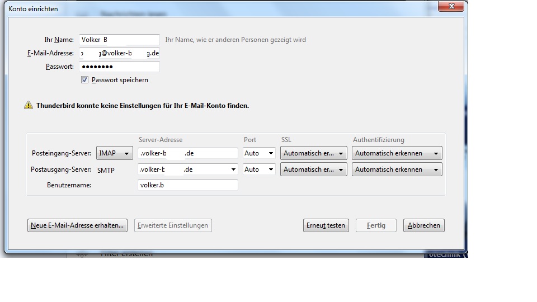Open the Postausgang-Server SSL dropdown
The image size is (537, 302).
[313, 169]
